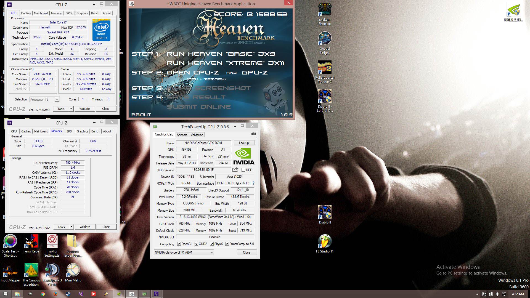Click Lookup button in GPU-Z

click(244, 143)
